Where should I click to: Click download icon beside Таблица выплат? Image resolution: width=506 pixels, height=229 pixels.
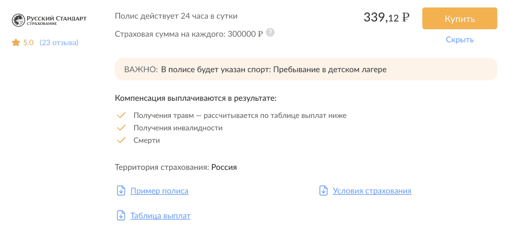point(121,216)
